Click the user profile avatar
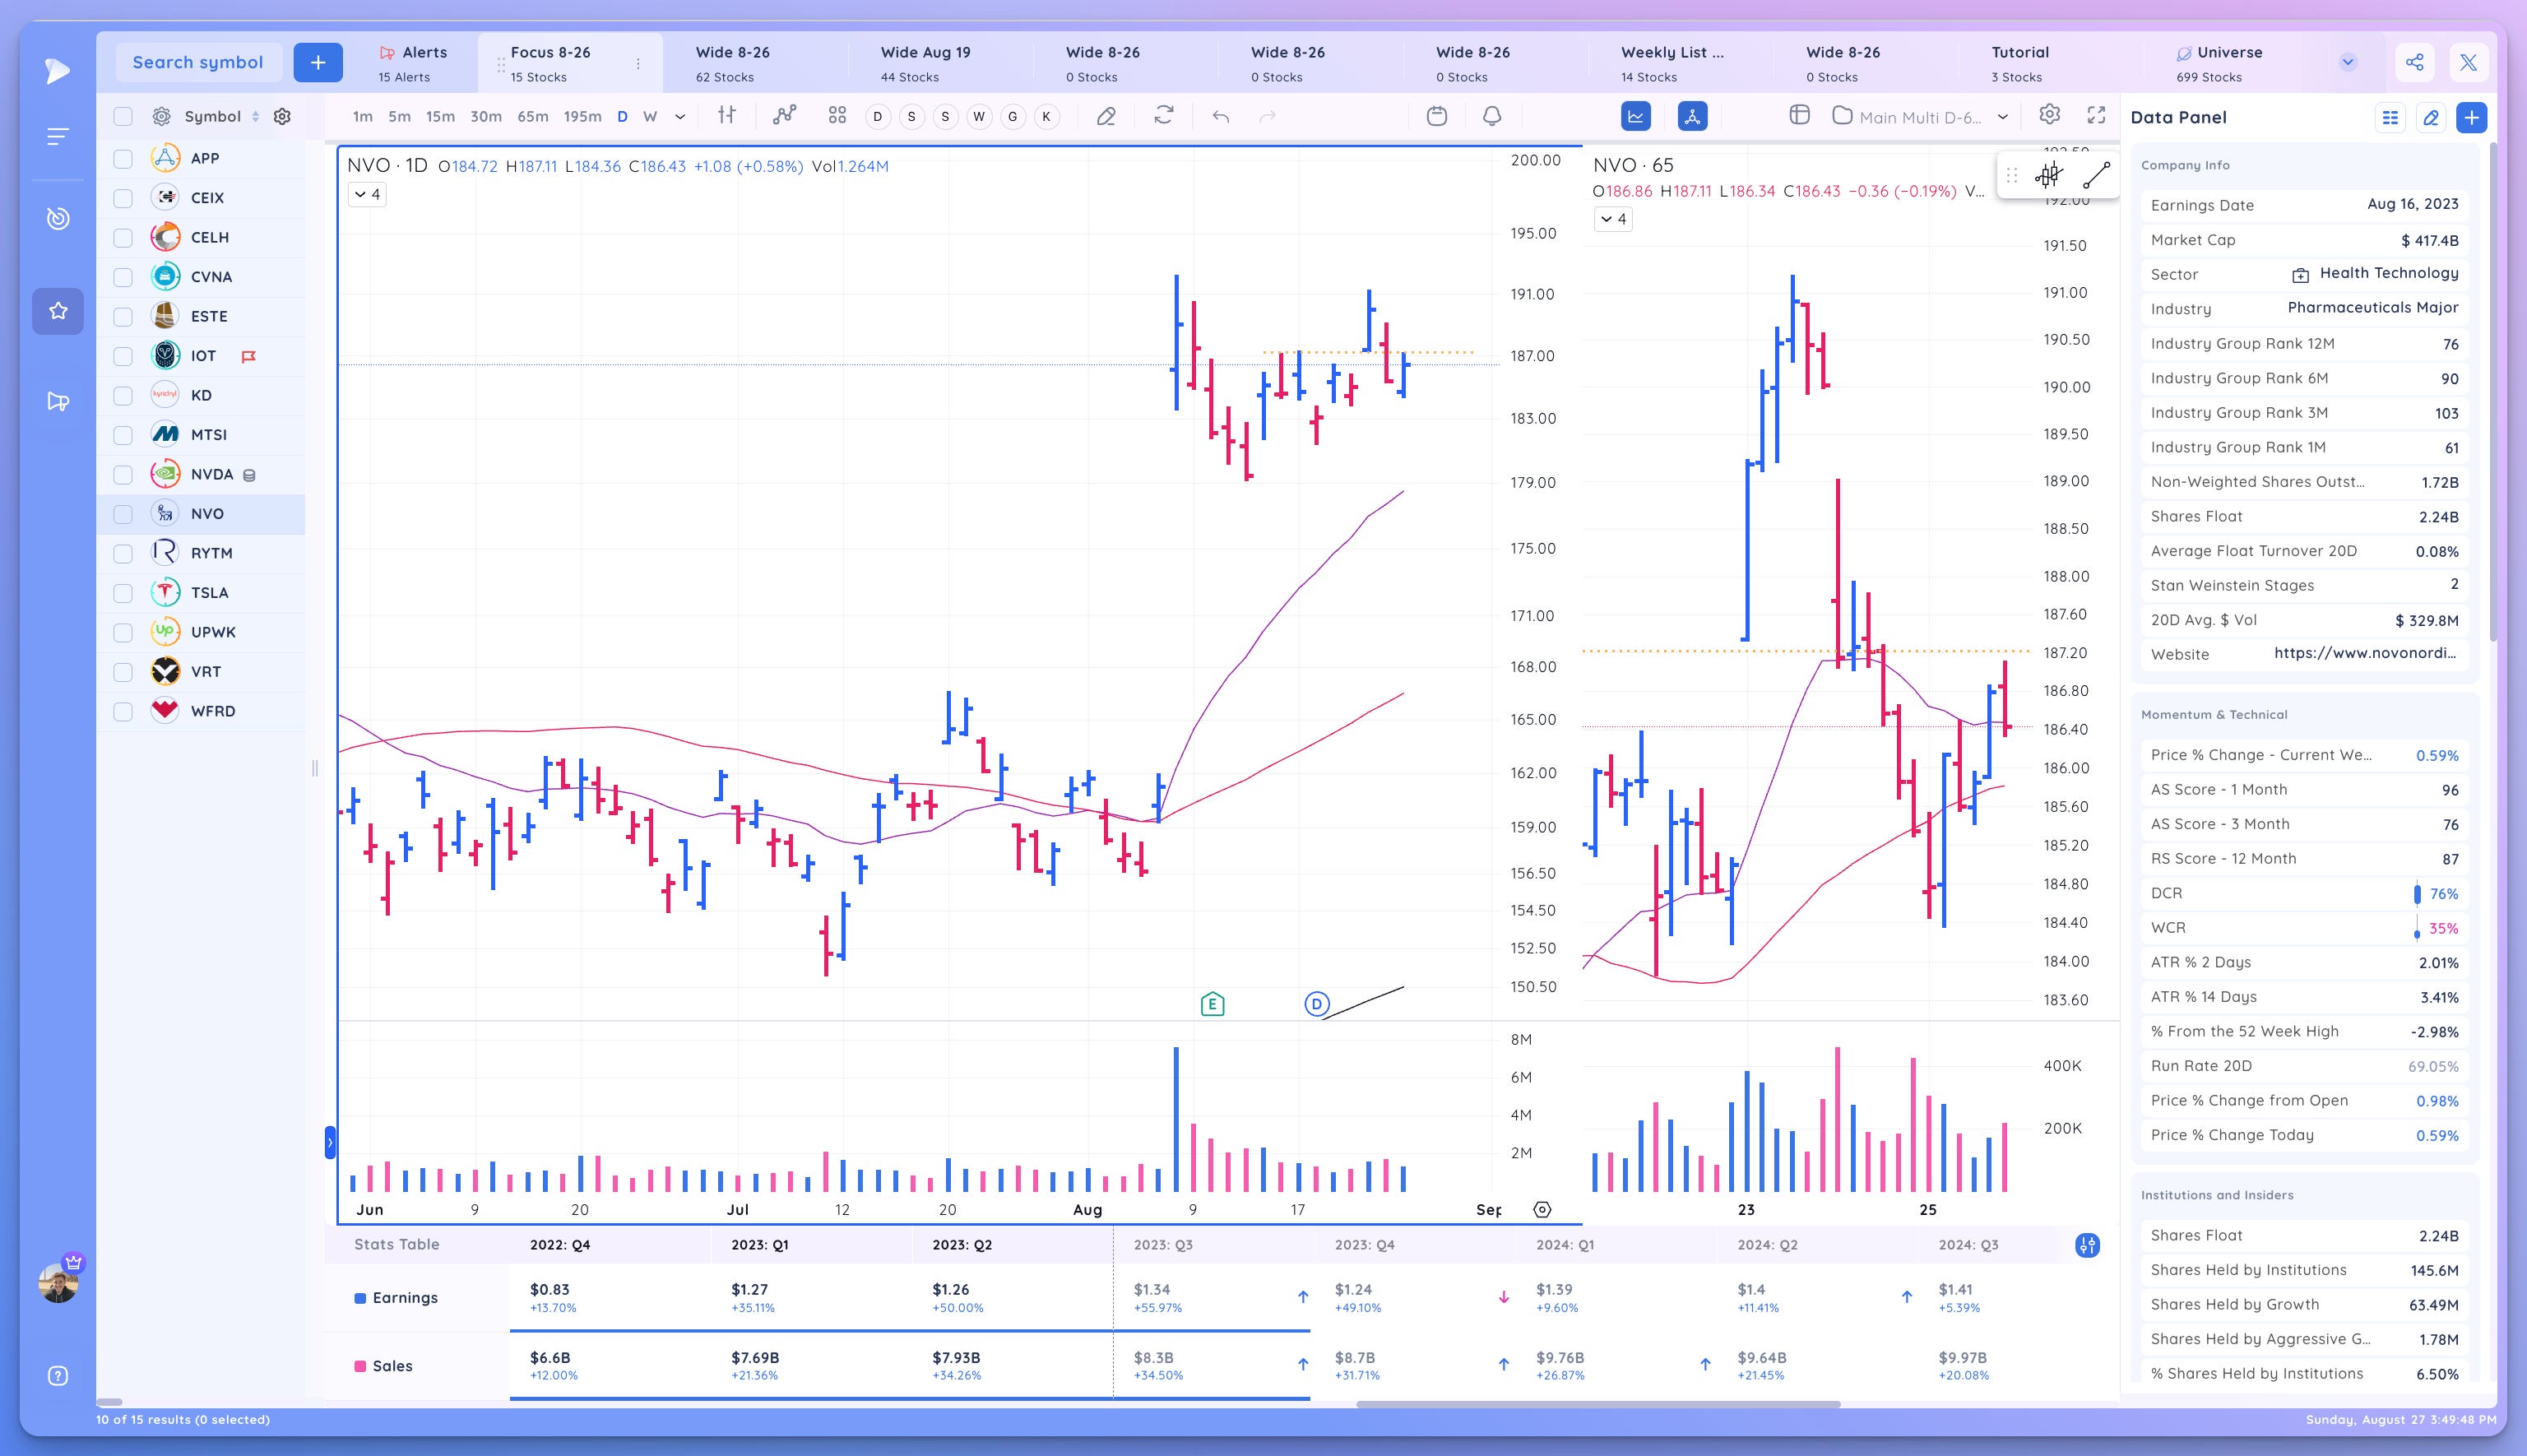The width and height of the screenshot is (2527, 1456). (58, 1282)
